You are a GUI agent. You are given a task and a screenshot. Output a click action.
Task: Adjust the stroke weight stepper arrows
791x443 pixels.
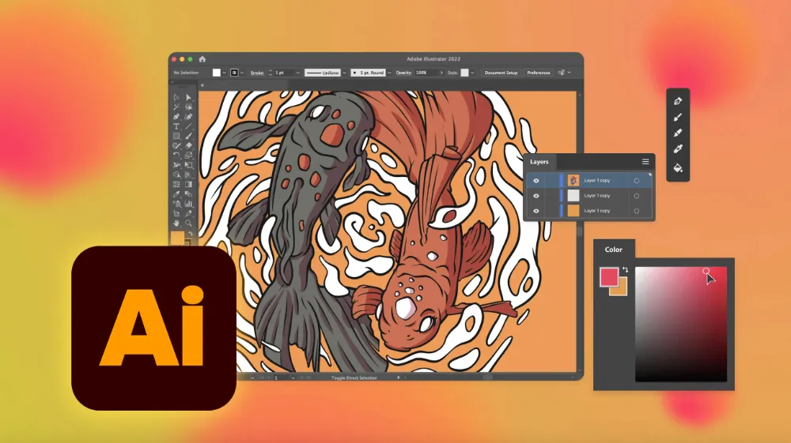[271, 73]
